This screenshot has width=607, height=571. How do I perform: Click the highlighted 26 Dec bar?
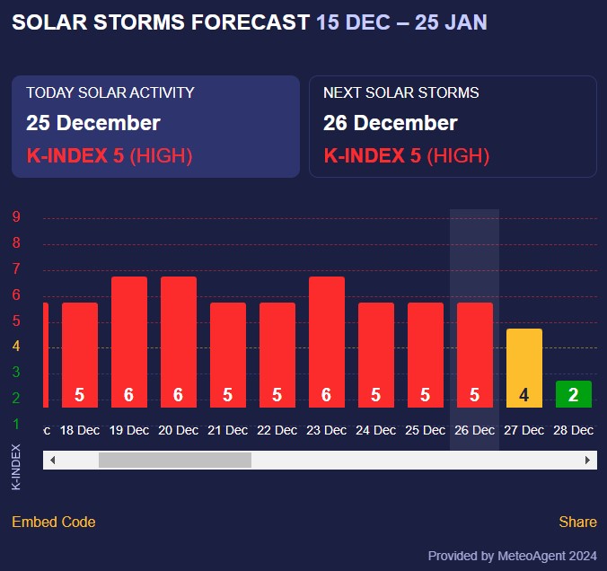[x=475, y=355]
